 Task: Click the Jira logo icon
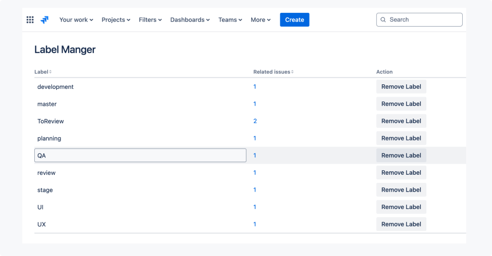click(x=45, y=20)
